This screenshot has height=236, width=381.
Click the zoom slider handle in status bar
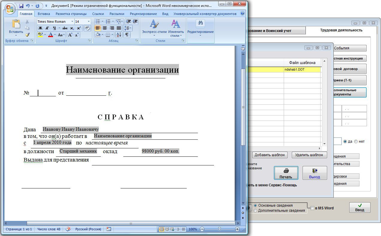[219, 229]
